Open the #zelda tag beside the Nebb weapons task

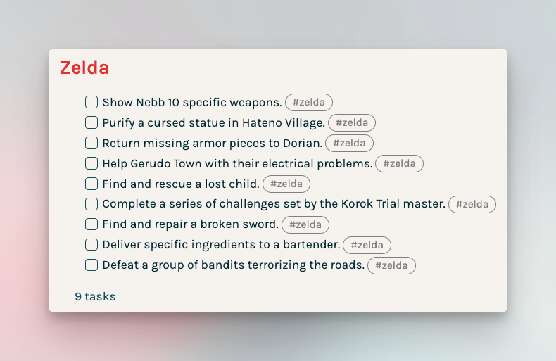click(x=309, y=103)
